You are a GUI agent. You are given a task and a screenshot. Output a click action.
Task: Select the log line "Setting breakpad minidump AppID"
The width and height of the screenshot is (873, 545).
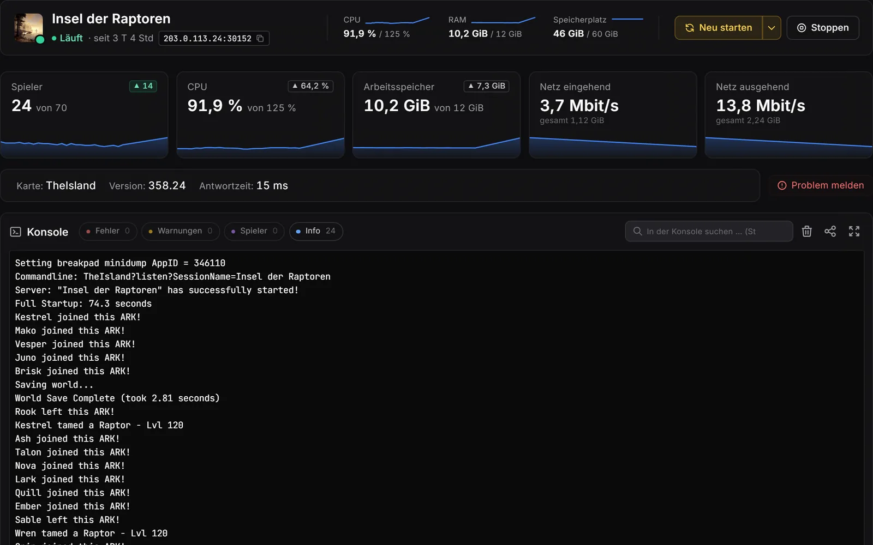pyautogui.click(x=120, y=263)
